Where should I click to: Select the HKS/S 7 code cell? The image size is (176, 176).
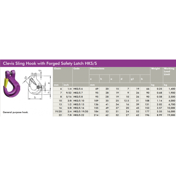81,93
